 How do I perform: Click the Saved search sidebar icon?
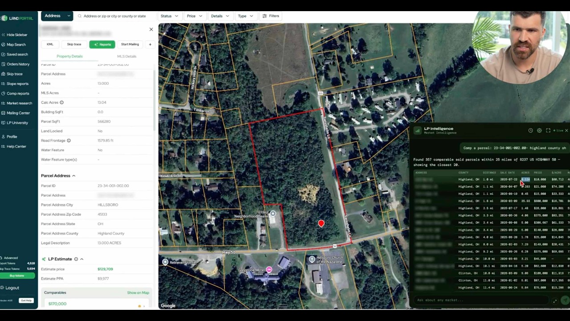pyautogui.click(x=3, y=54)
